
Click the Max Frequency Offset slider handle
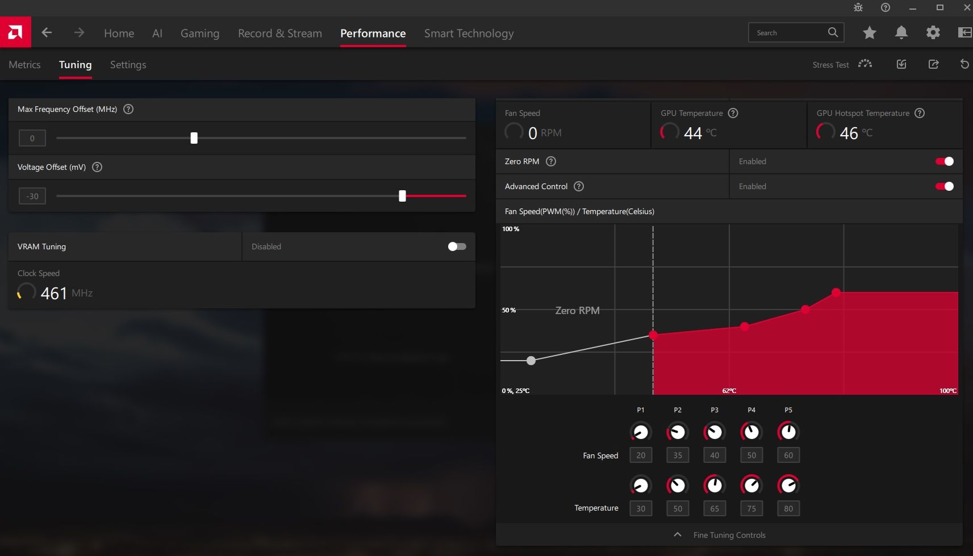pos(194,138)
